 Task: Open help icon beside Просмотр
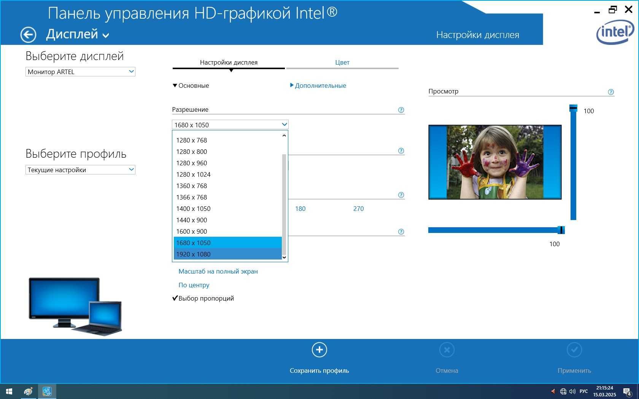(611, 92)
